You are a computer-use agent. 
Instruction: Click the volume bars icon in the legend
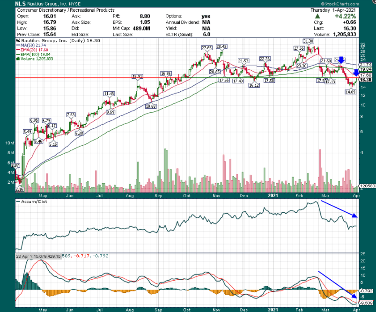pyautogui.click(x=18, y=59)
